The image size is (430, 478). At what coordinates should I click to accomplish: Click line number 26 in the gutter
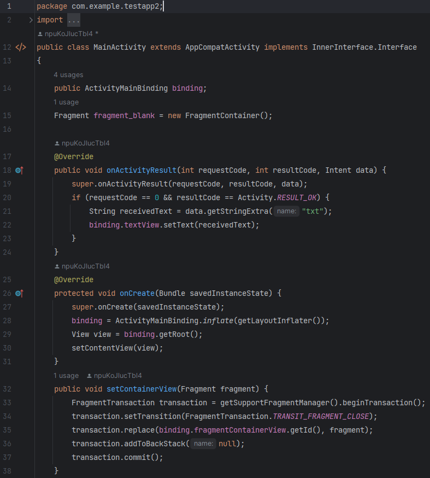click(7, 294)
